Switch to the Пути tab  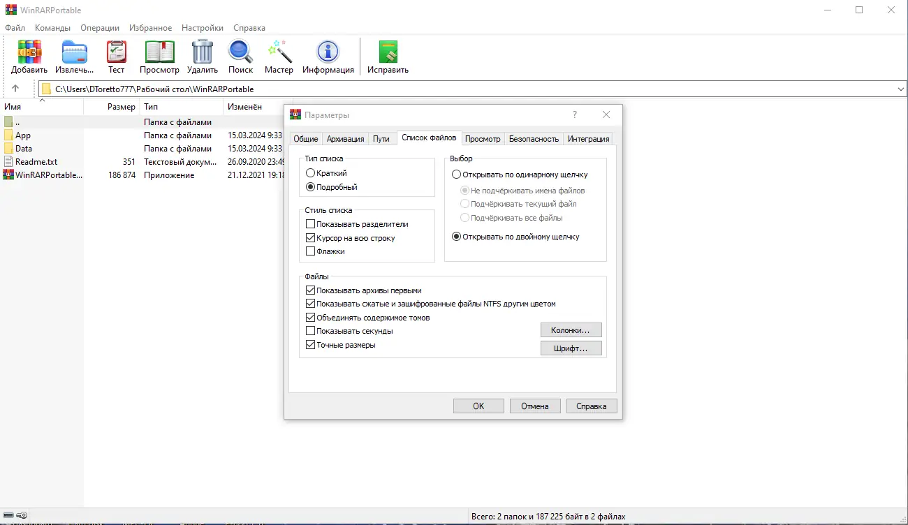(381, 139)
